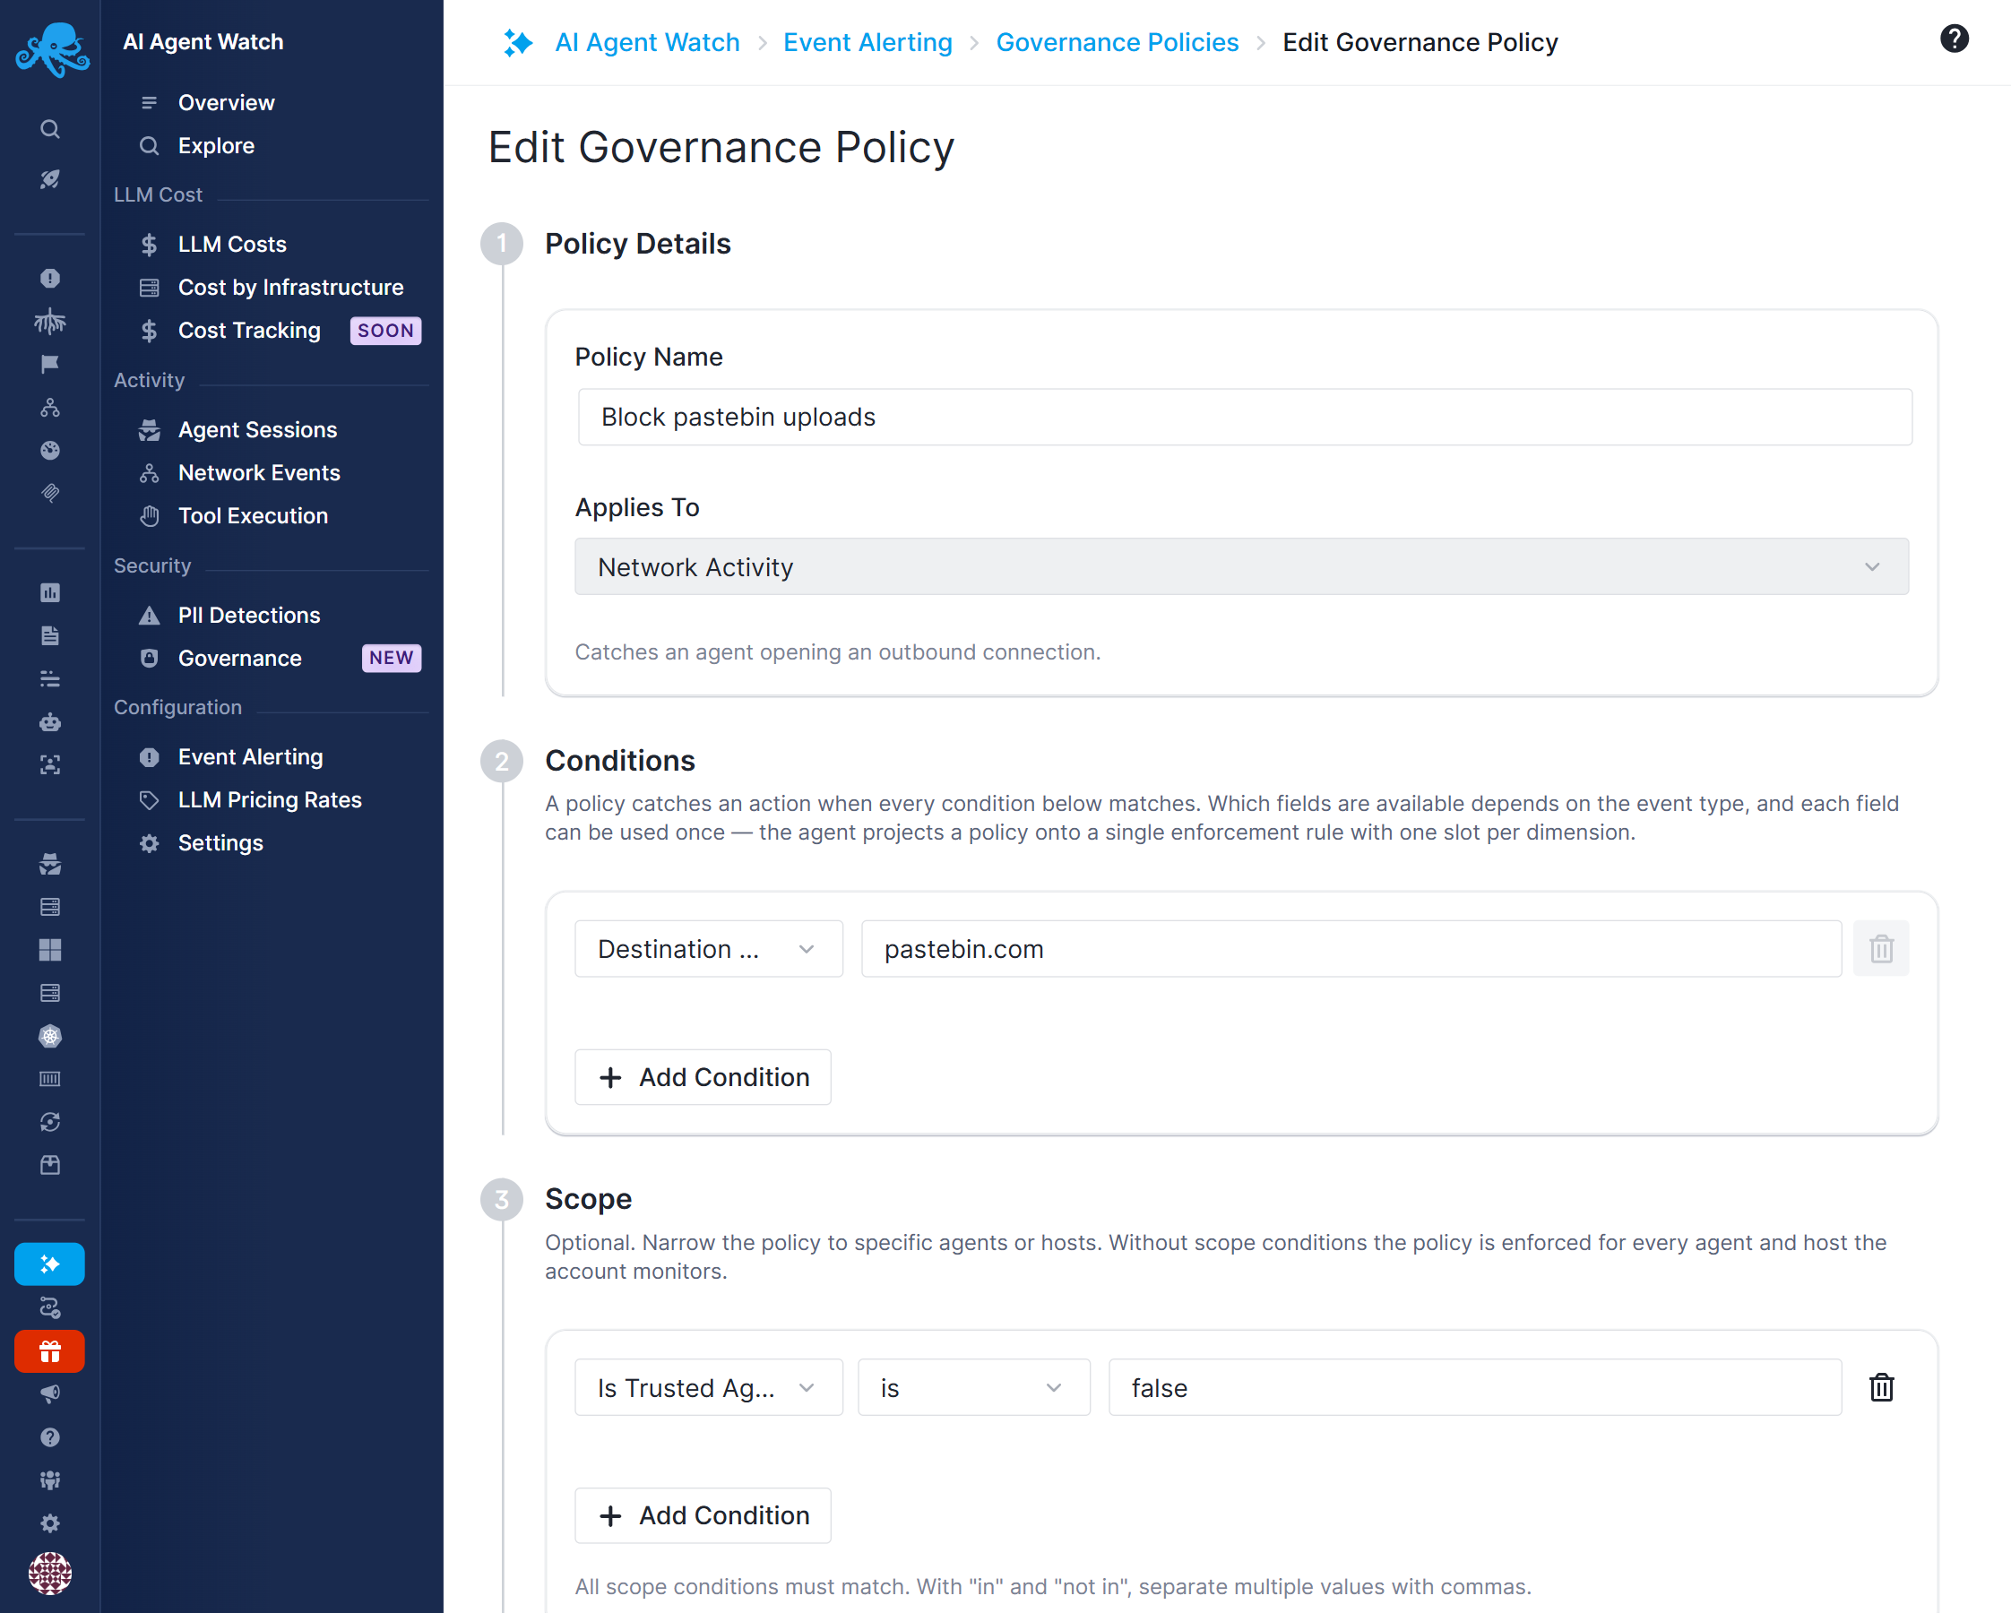Click the flag icon in the icon rail

50,364
